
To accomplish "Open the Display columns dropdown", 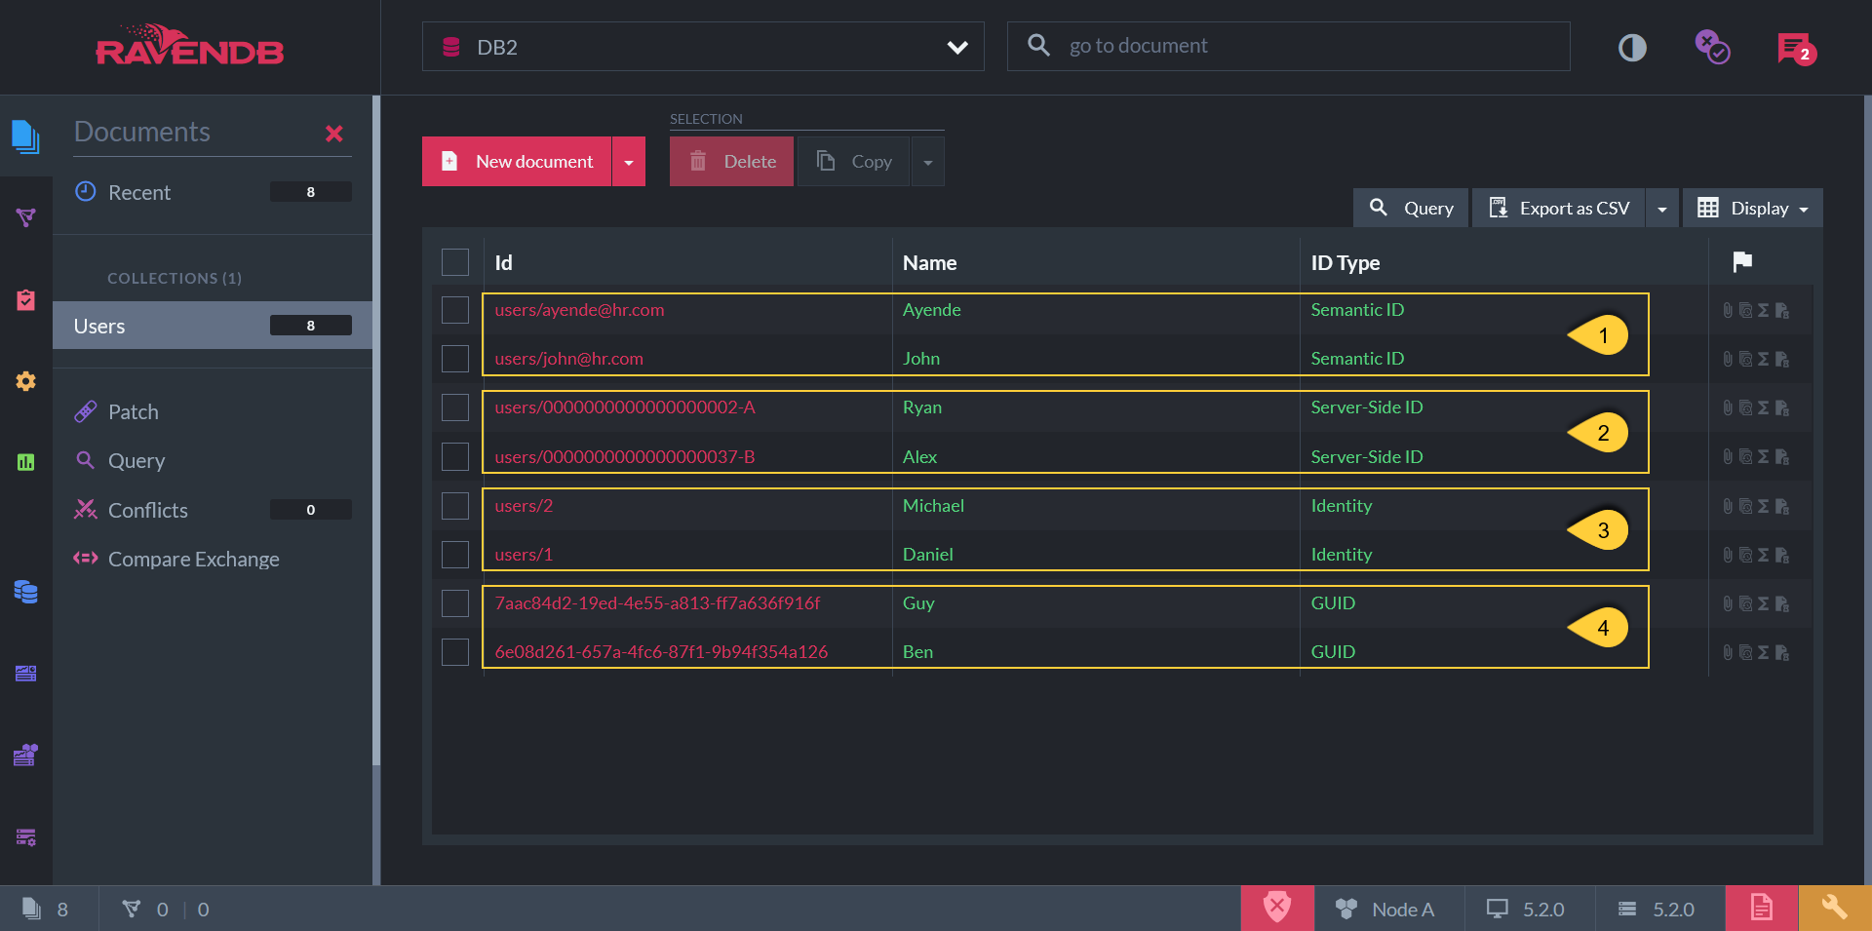I will (x=1753, y=209).
